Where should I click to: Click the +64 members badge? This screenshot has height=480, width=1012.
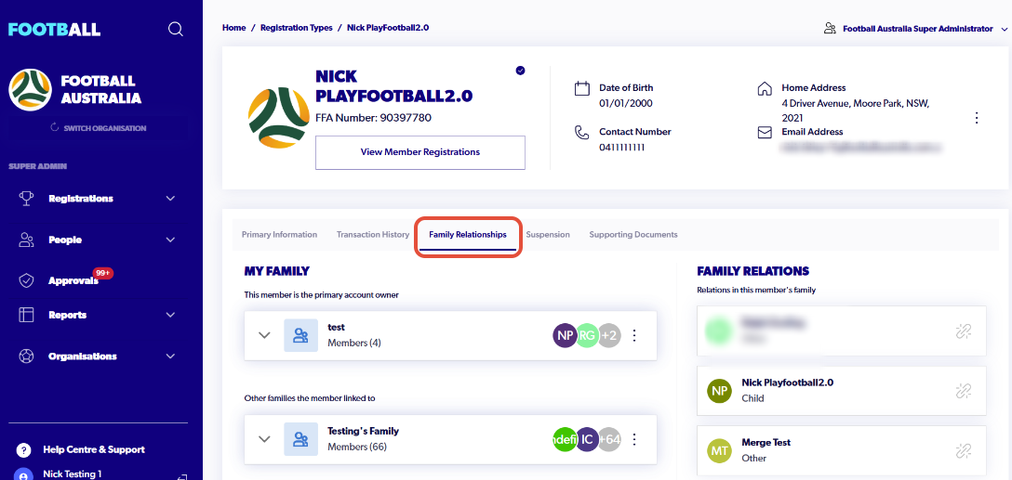coord(609,439)
